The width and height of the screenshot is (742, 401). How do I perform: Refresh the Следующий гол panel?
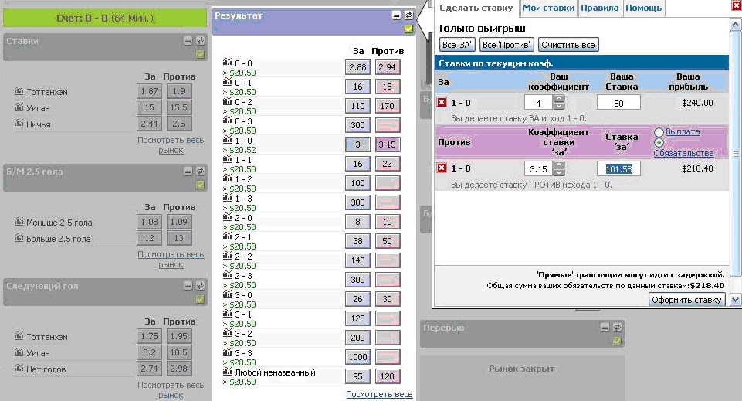[200, 285]
